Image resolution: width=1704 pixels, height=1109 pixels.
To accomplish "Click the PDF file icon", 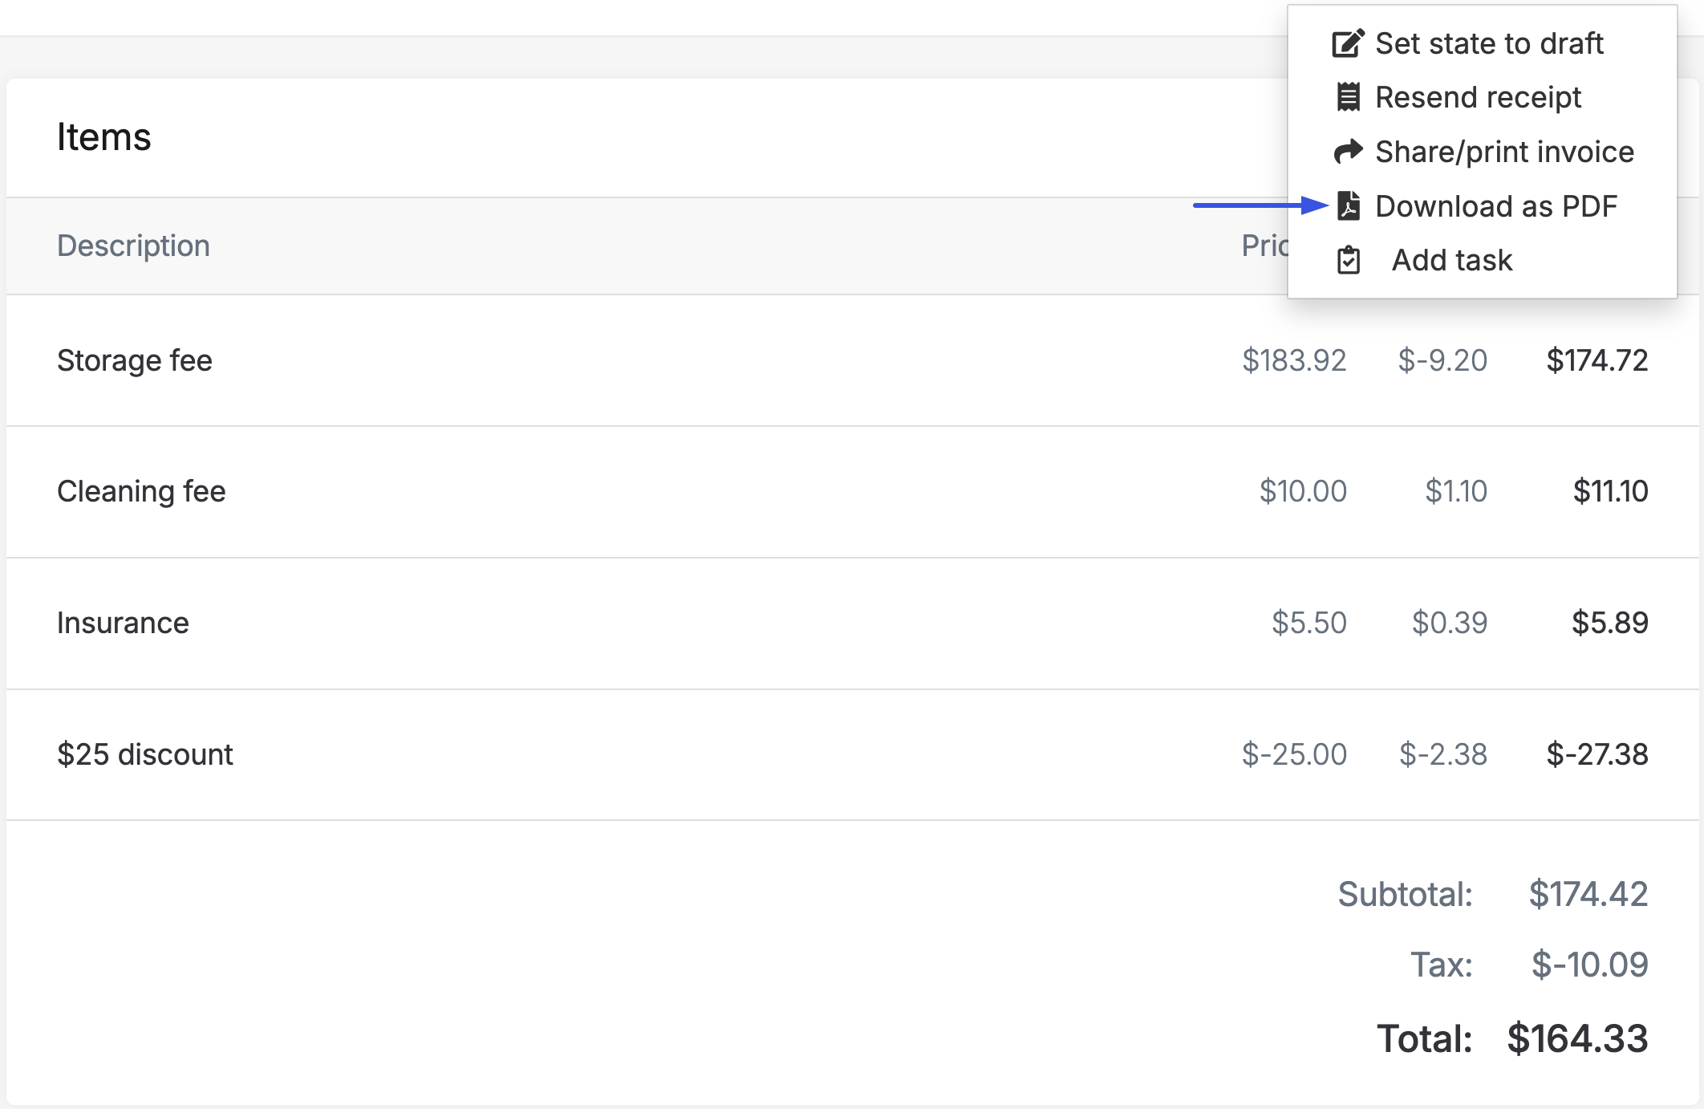I will [x=1349, y=206].
